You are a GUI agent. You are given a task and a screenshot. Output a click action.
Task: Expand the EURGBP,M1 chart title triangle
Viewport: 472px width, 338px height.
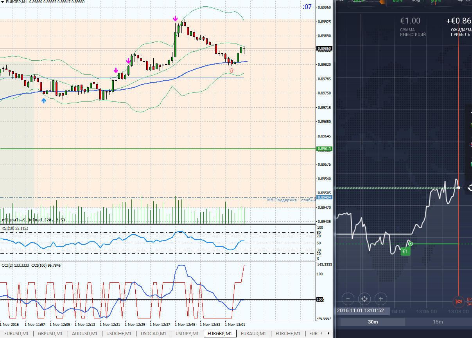coord(3,2)
